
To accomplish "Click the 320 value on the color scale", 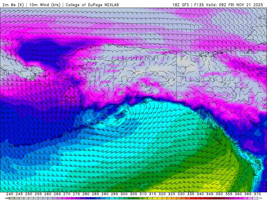I will 162,194.
